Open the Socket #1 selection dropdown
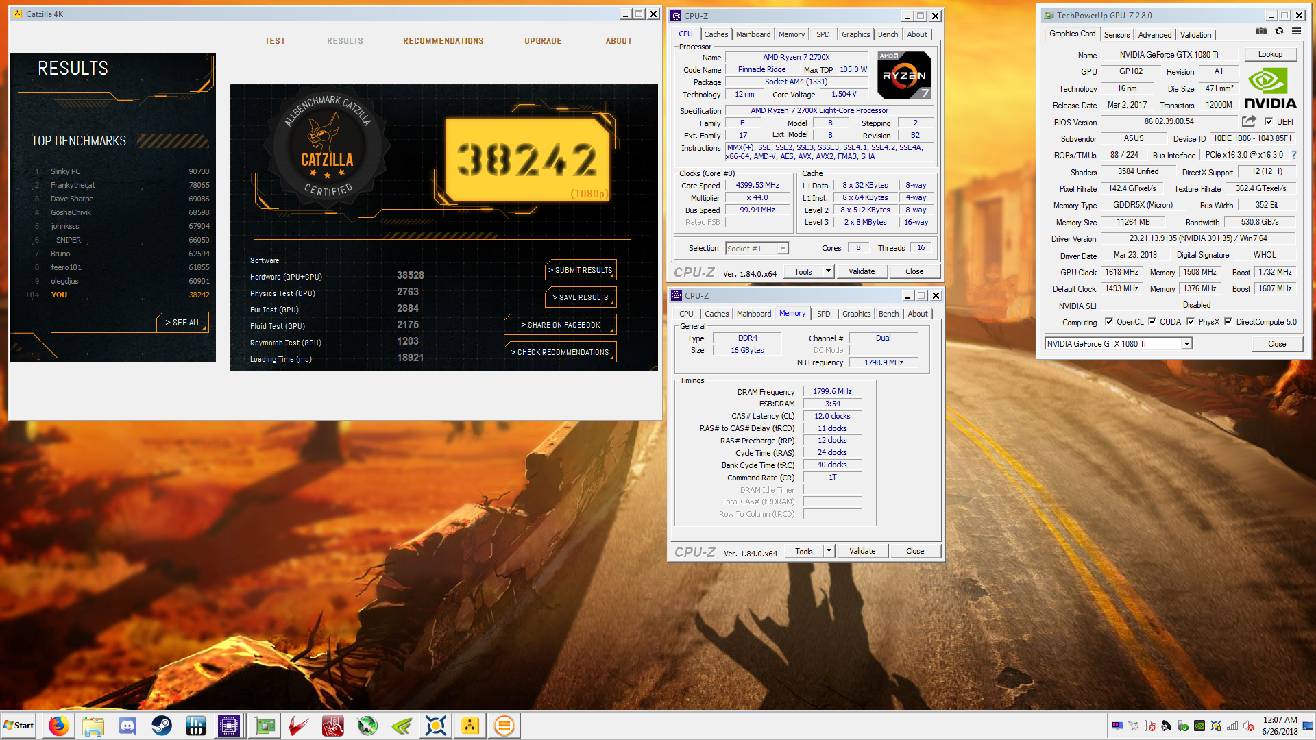1316x740 pixels. pyautogui.click(x=757, y=249)
